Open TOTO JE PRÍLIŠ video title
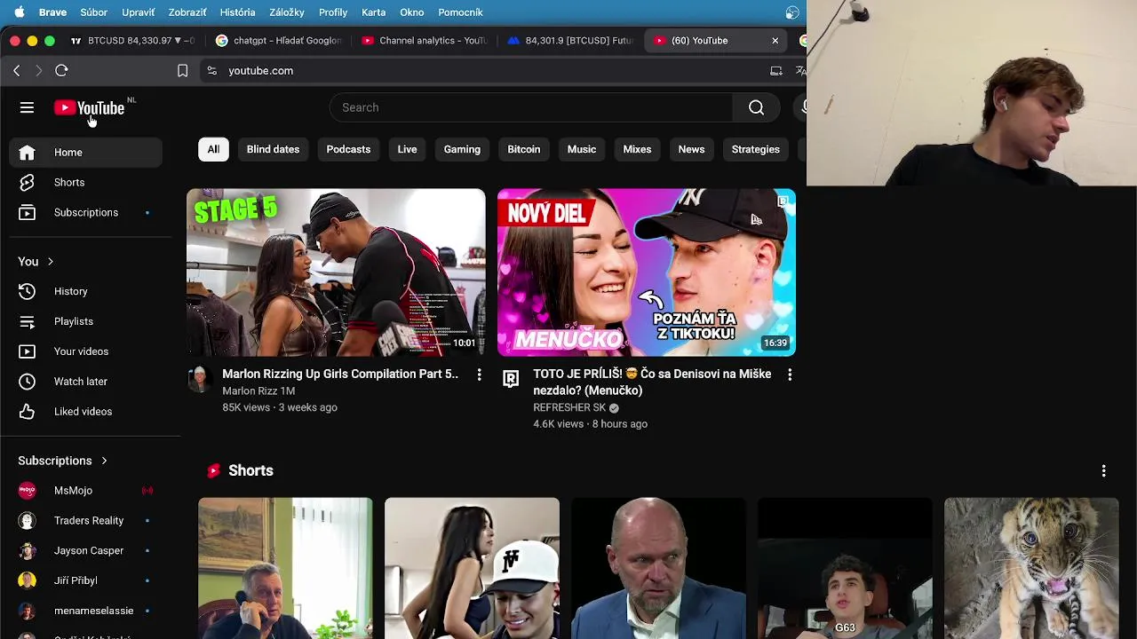The width and height of the screenshot is (1137, 639). 652,383
